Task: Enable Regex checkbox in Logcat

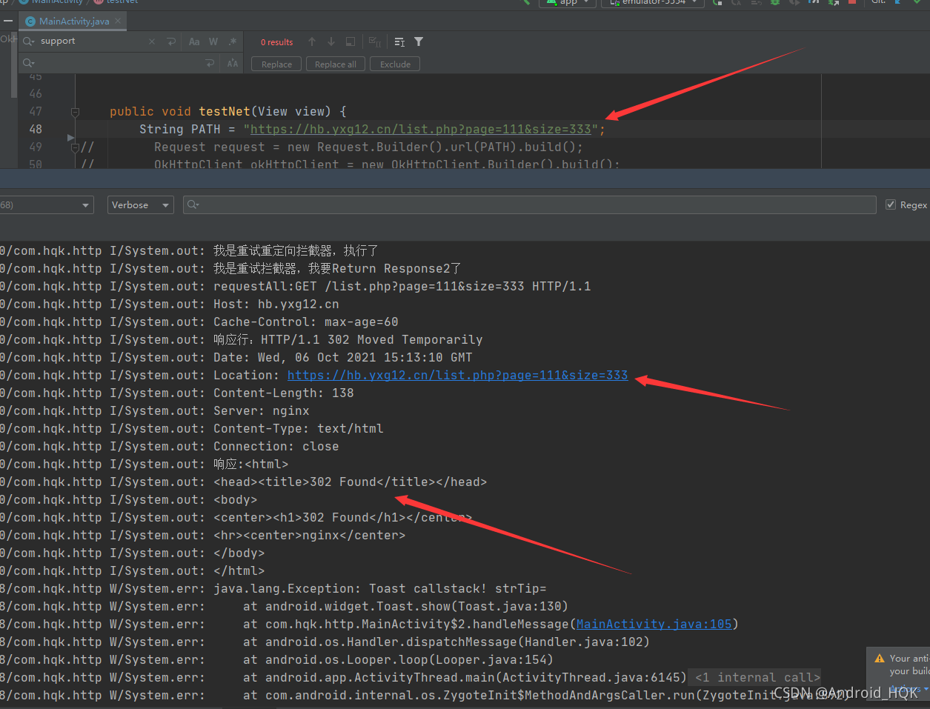Action: click(891, 204)
